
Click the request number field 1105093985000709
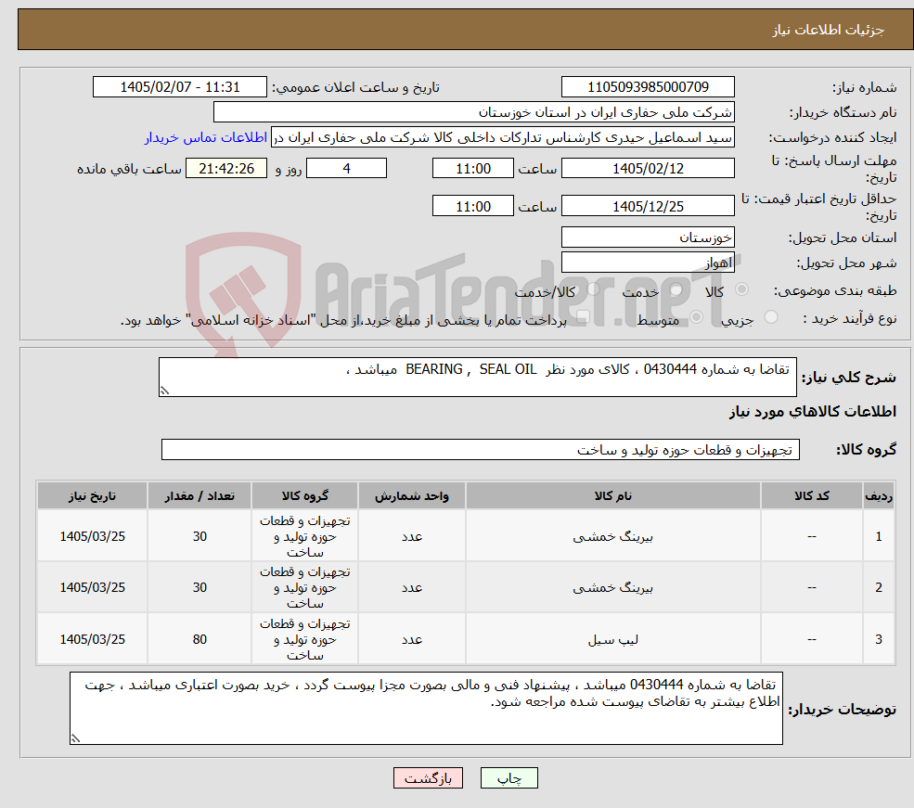click(x=648, y=87)
